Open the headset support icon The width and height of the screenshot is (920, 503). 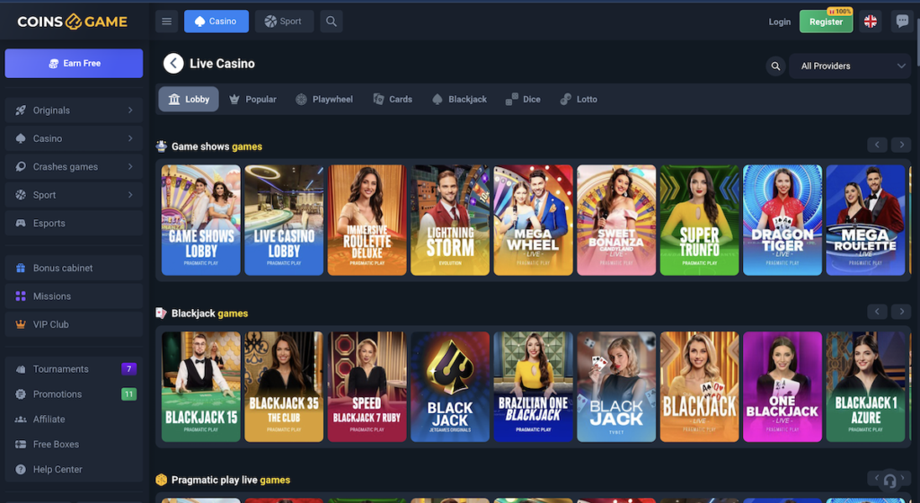889,481
